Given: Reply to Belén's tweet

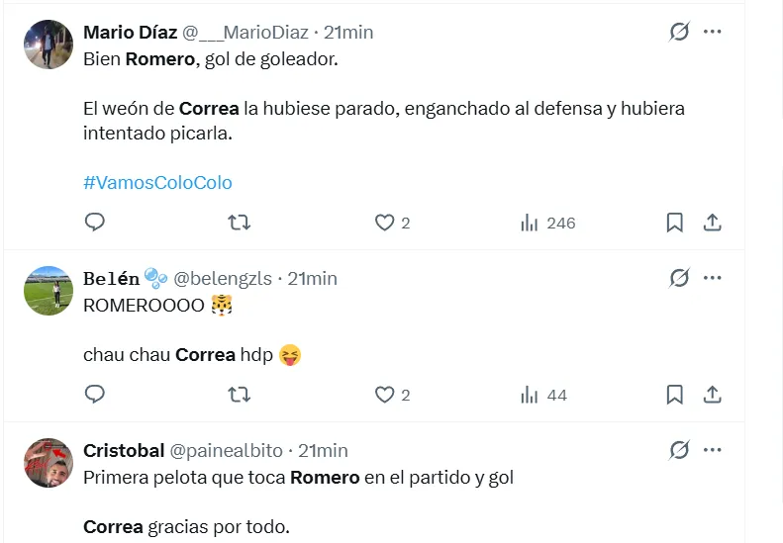Looking at the screenshot, I should coord(95,395).
